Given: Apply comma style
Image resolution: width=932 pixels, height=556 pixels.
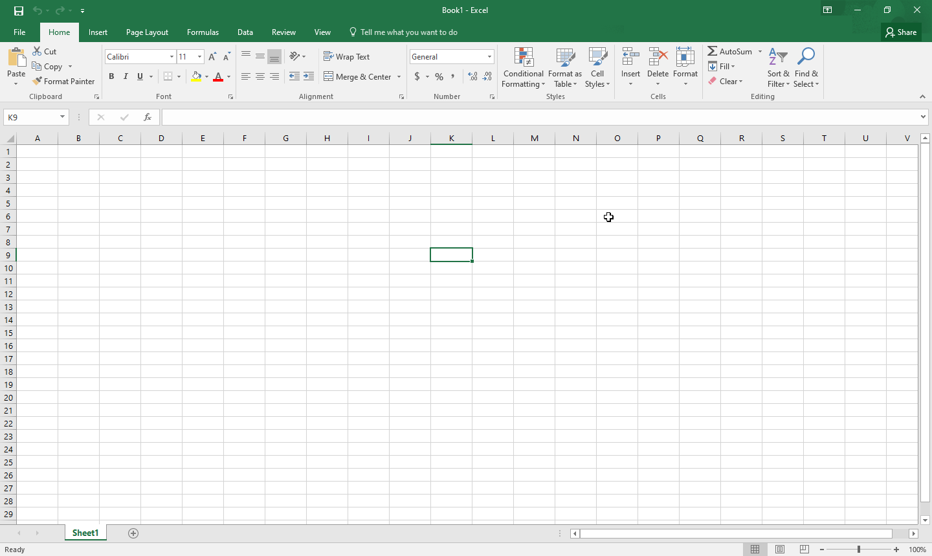Looking at the screenshot, I should coord(453,76).
